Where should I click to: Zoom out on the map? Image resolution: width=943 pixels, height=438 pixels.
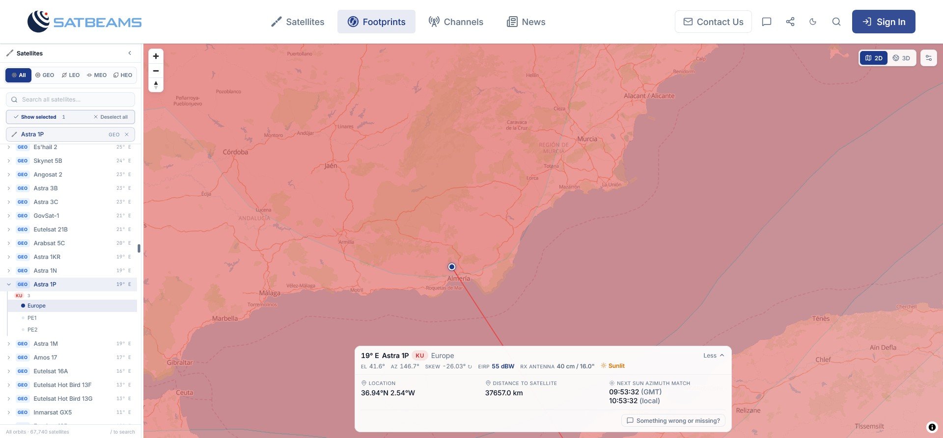(x=156, y=71)
